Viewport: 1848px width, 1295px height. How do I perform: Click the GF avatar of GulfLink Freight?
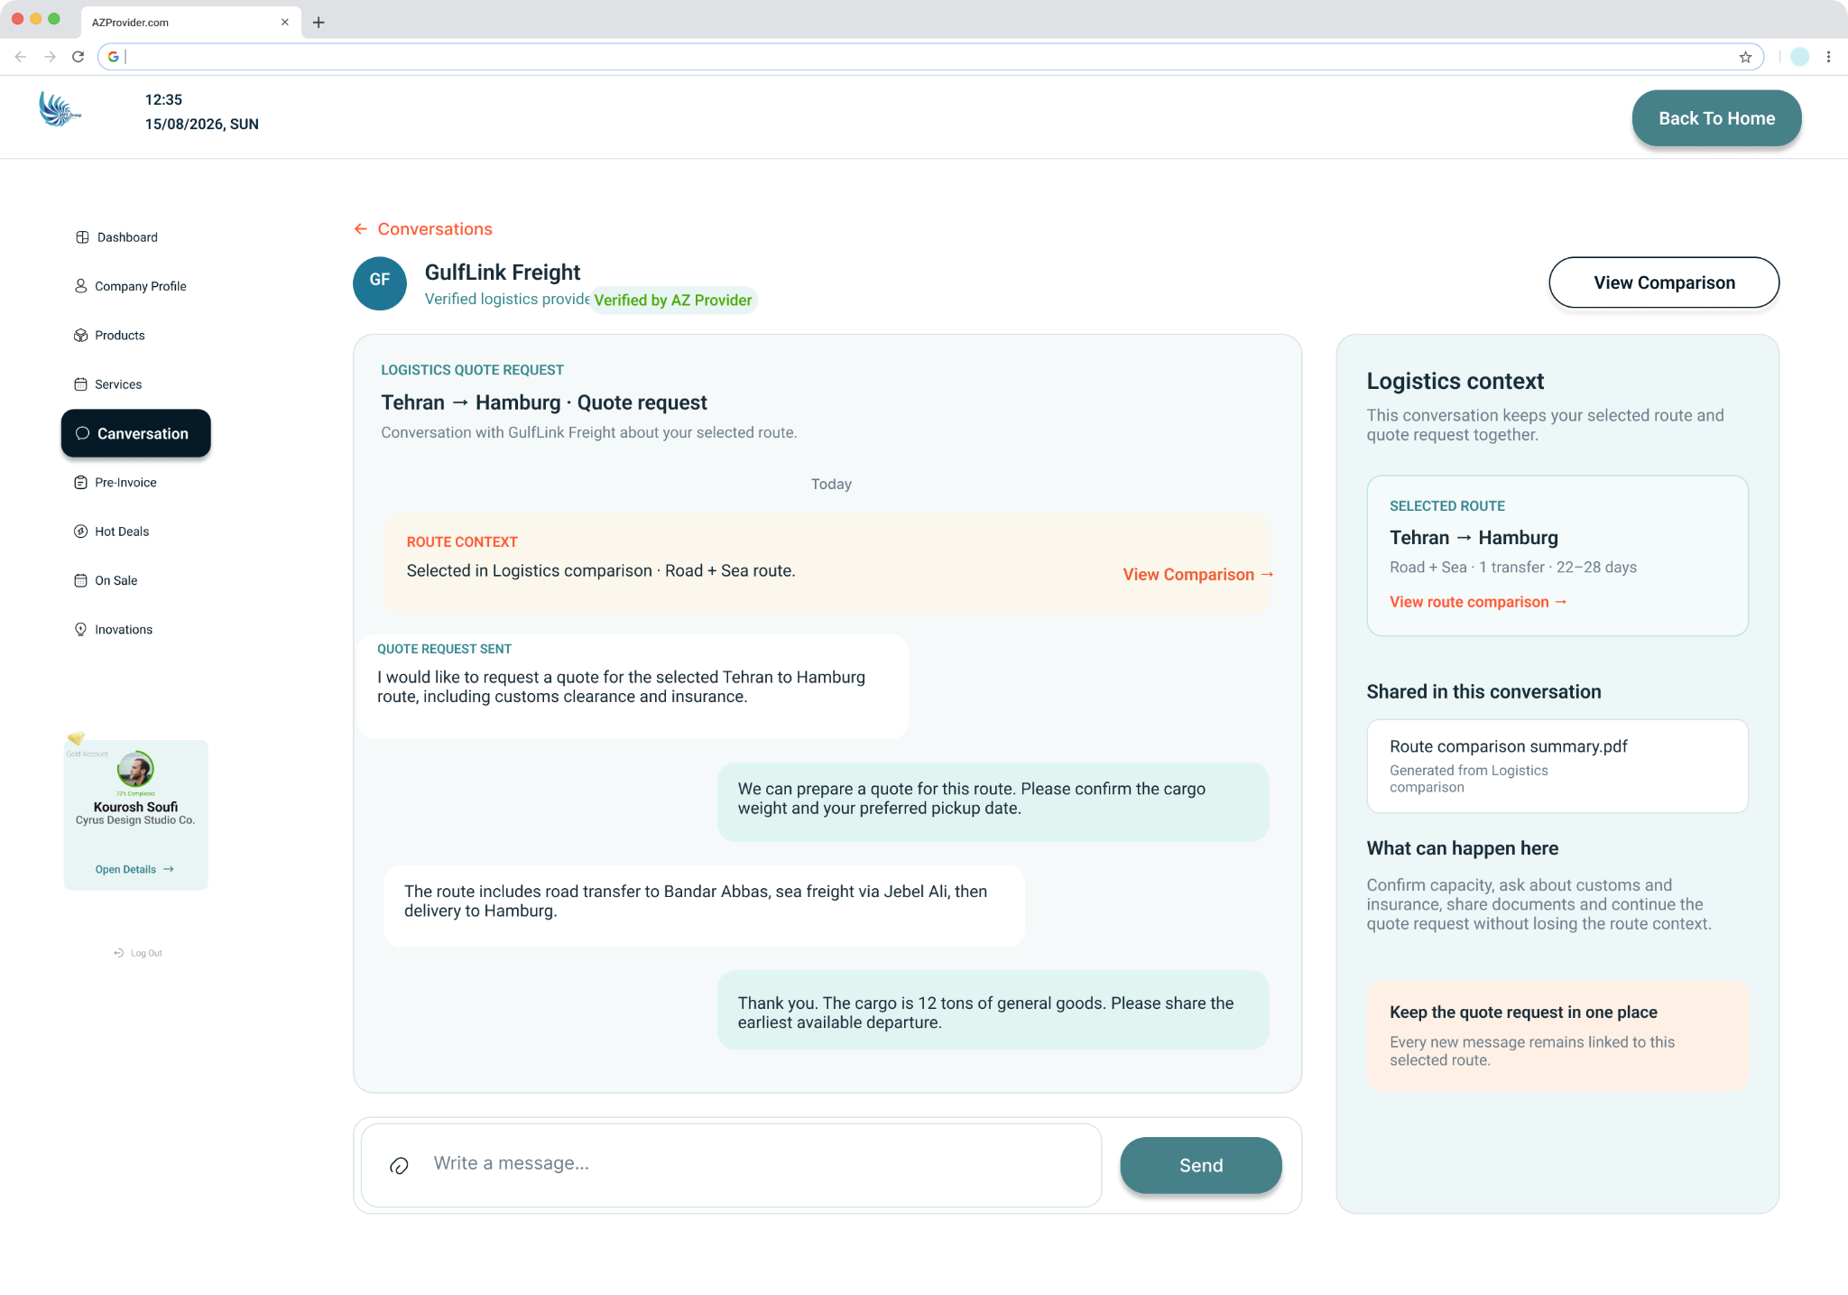click(x=380, y=283)
